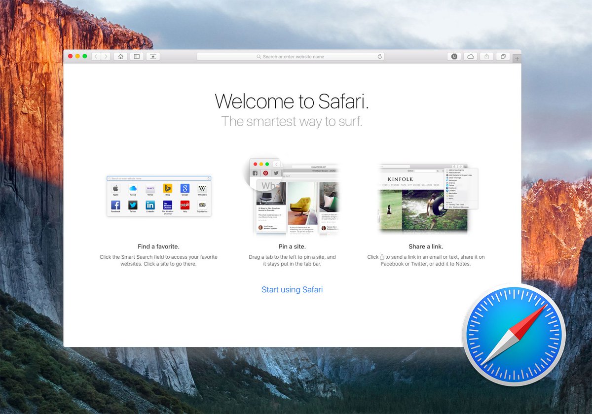Select the text The smartest way to surf
Image resolution: width=592 pixels, height=414 pixels.
click(x=292, y=121)
